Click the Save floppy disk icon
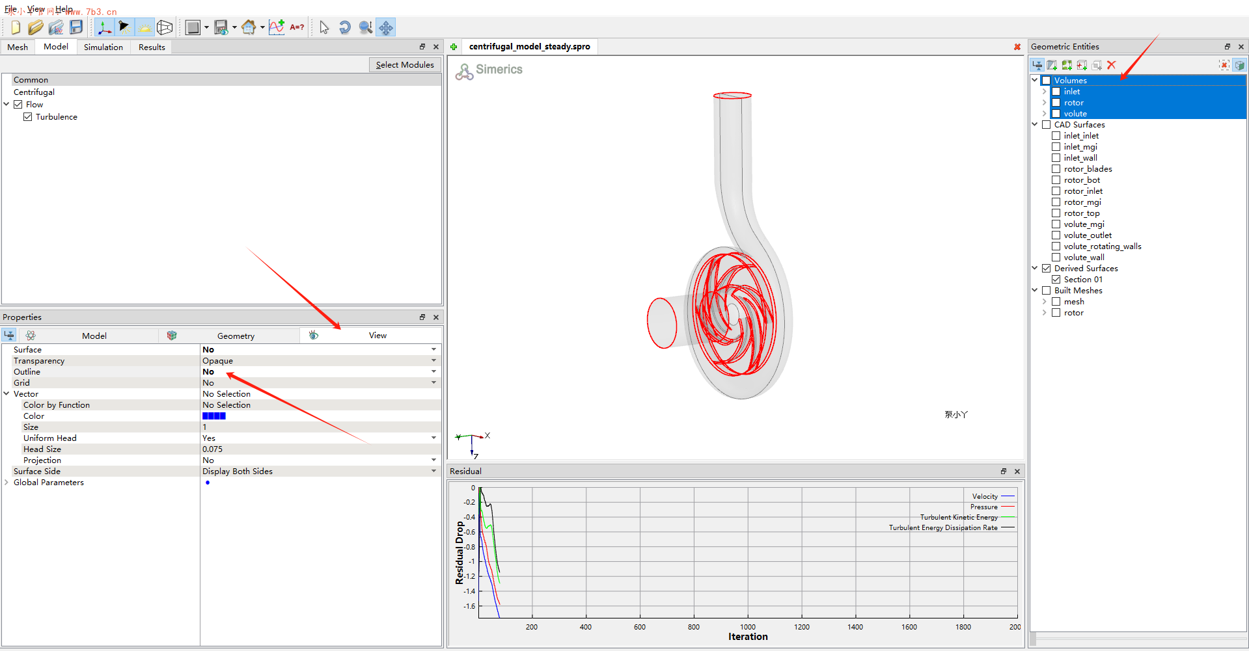1249x651 pixels. click(x=76, y=27)
